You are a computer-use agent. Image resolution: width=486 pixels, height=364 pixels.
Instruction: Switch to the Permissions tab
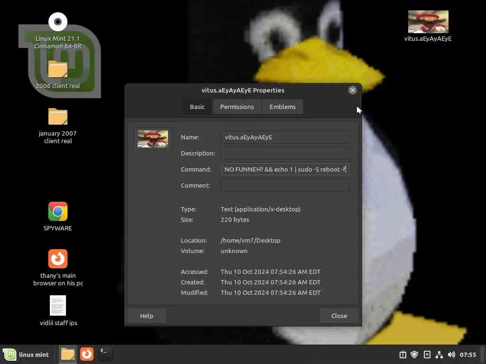point(237,107)
